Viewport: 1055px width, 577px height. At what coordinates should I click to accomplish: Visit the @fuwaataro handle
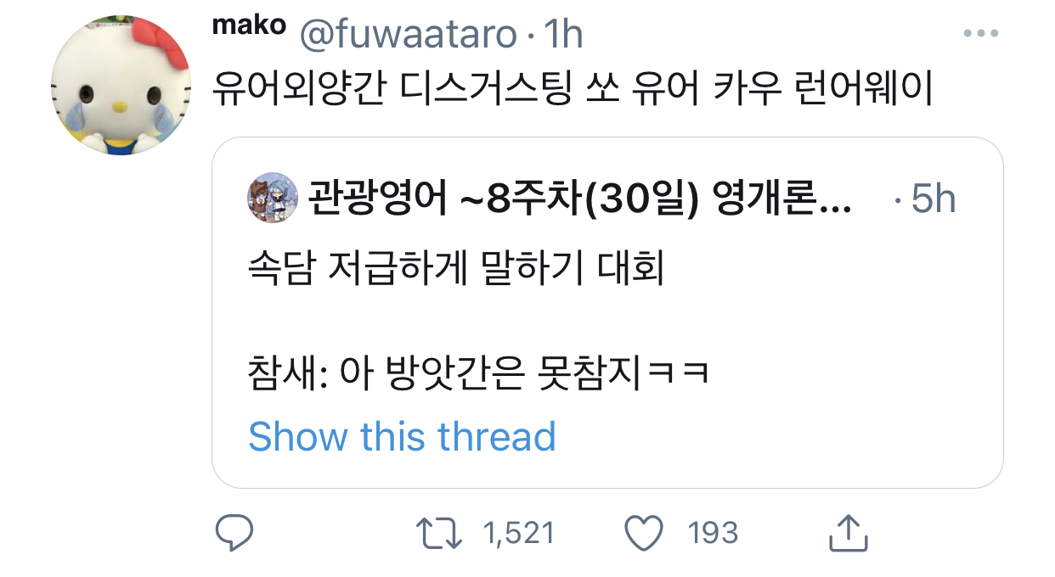tap(406, 35)
